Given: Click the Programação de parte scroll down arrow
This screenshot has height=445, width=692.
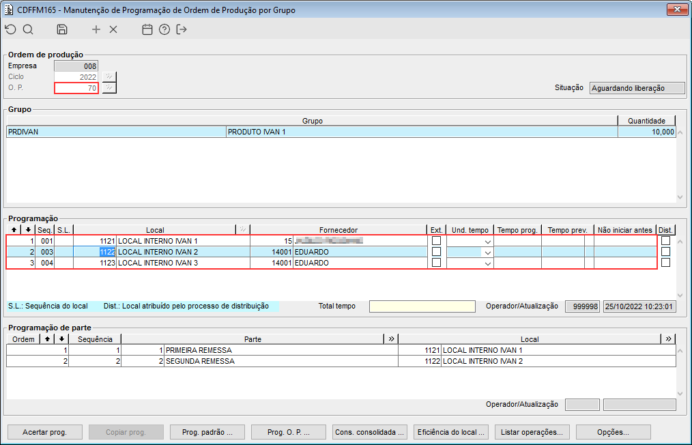Looking at the screenshot, I should 680,394.
